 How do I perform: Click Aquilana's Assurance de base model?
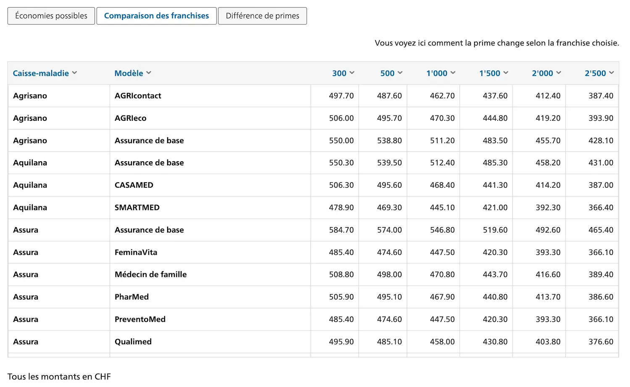[x=149, y=163]
